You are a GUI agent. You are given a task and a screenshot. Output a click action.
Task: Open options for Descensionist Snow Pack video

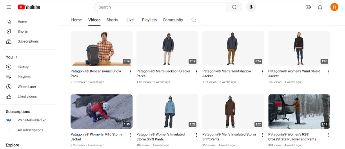point(131,71)
